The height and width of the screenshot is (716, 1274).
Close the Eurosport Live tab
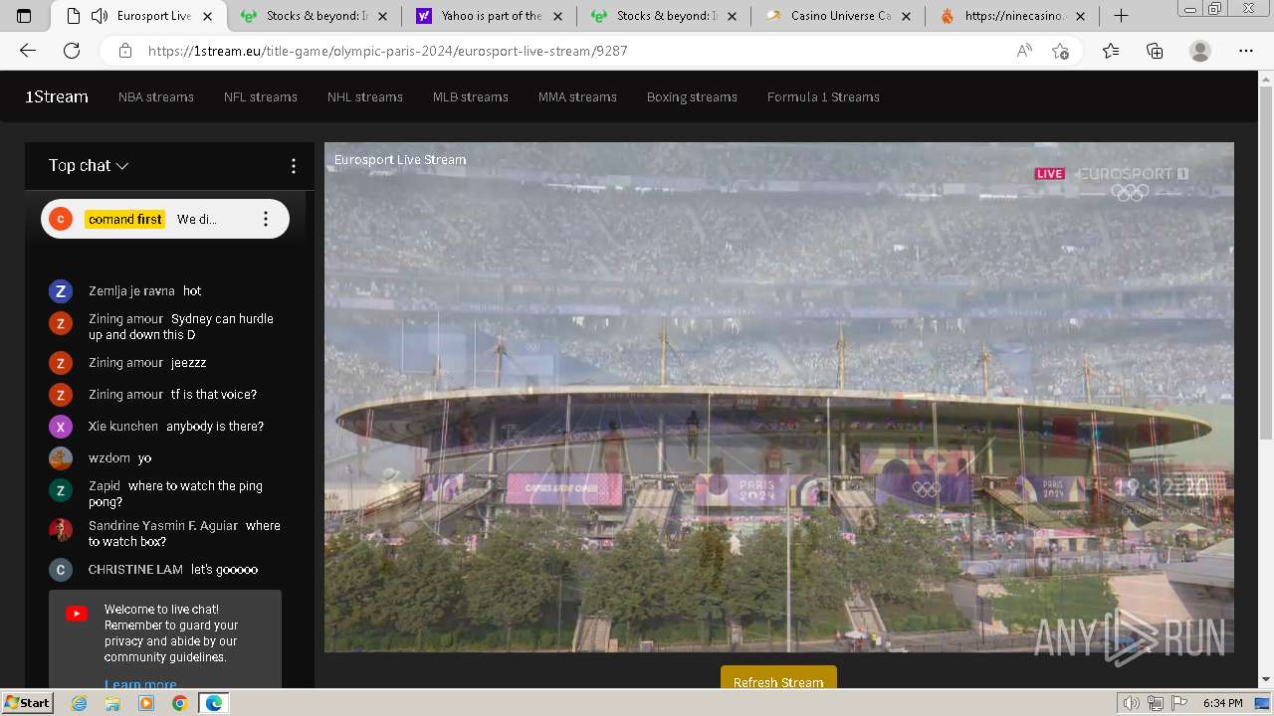click(207, 16)
